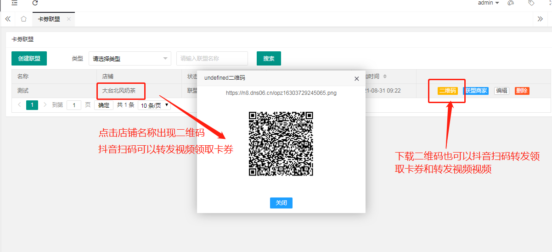Open the admin user dropdown
The width and height of the screenshot is (552, 252).
pyautogui.click(x=489, y=3)
